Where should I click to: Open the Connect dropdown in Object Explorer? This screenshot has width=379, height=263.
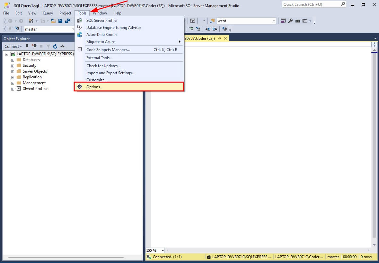click(13, 46)
